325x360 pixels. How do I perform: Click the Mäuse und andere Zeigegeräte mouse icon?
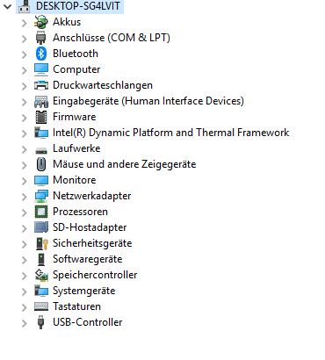click(x=41, y=164)
